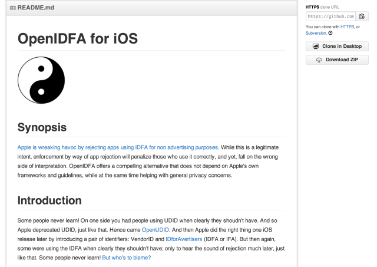
Task: Copy clone URL to clipboard icon
Action: [x=361, y=18]
